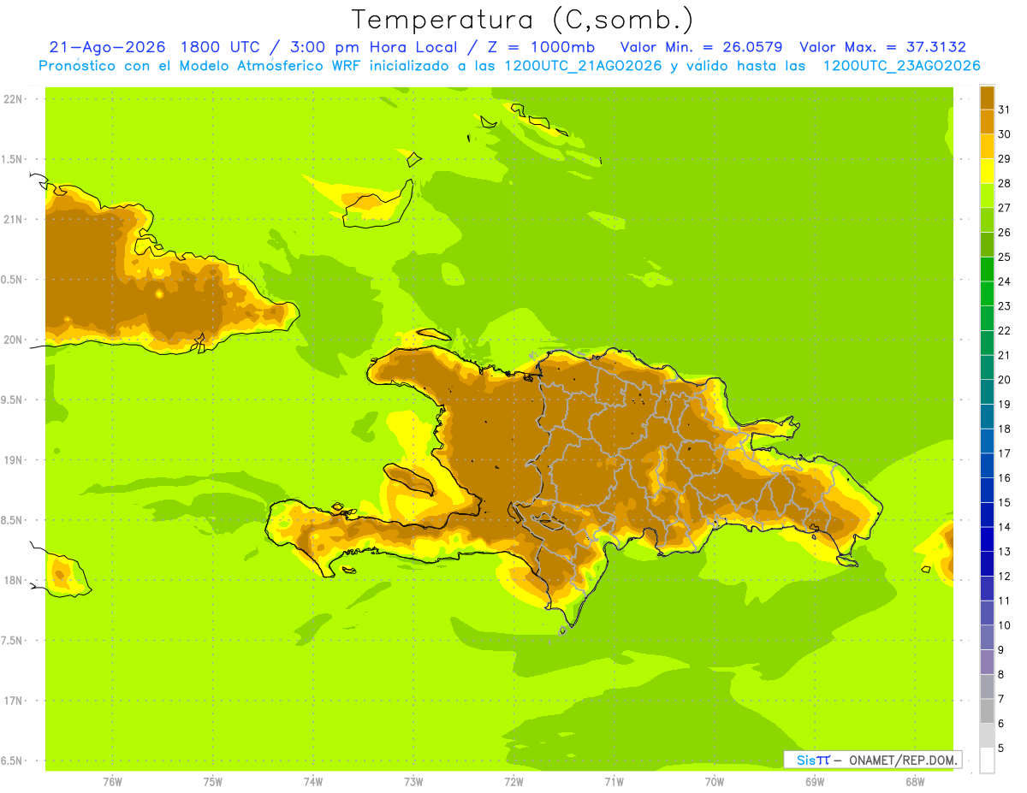Click the title "Temperatura (C,somb.)"
The image size is (1027, 793).
click(x=522, y=20)
